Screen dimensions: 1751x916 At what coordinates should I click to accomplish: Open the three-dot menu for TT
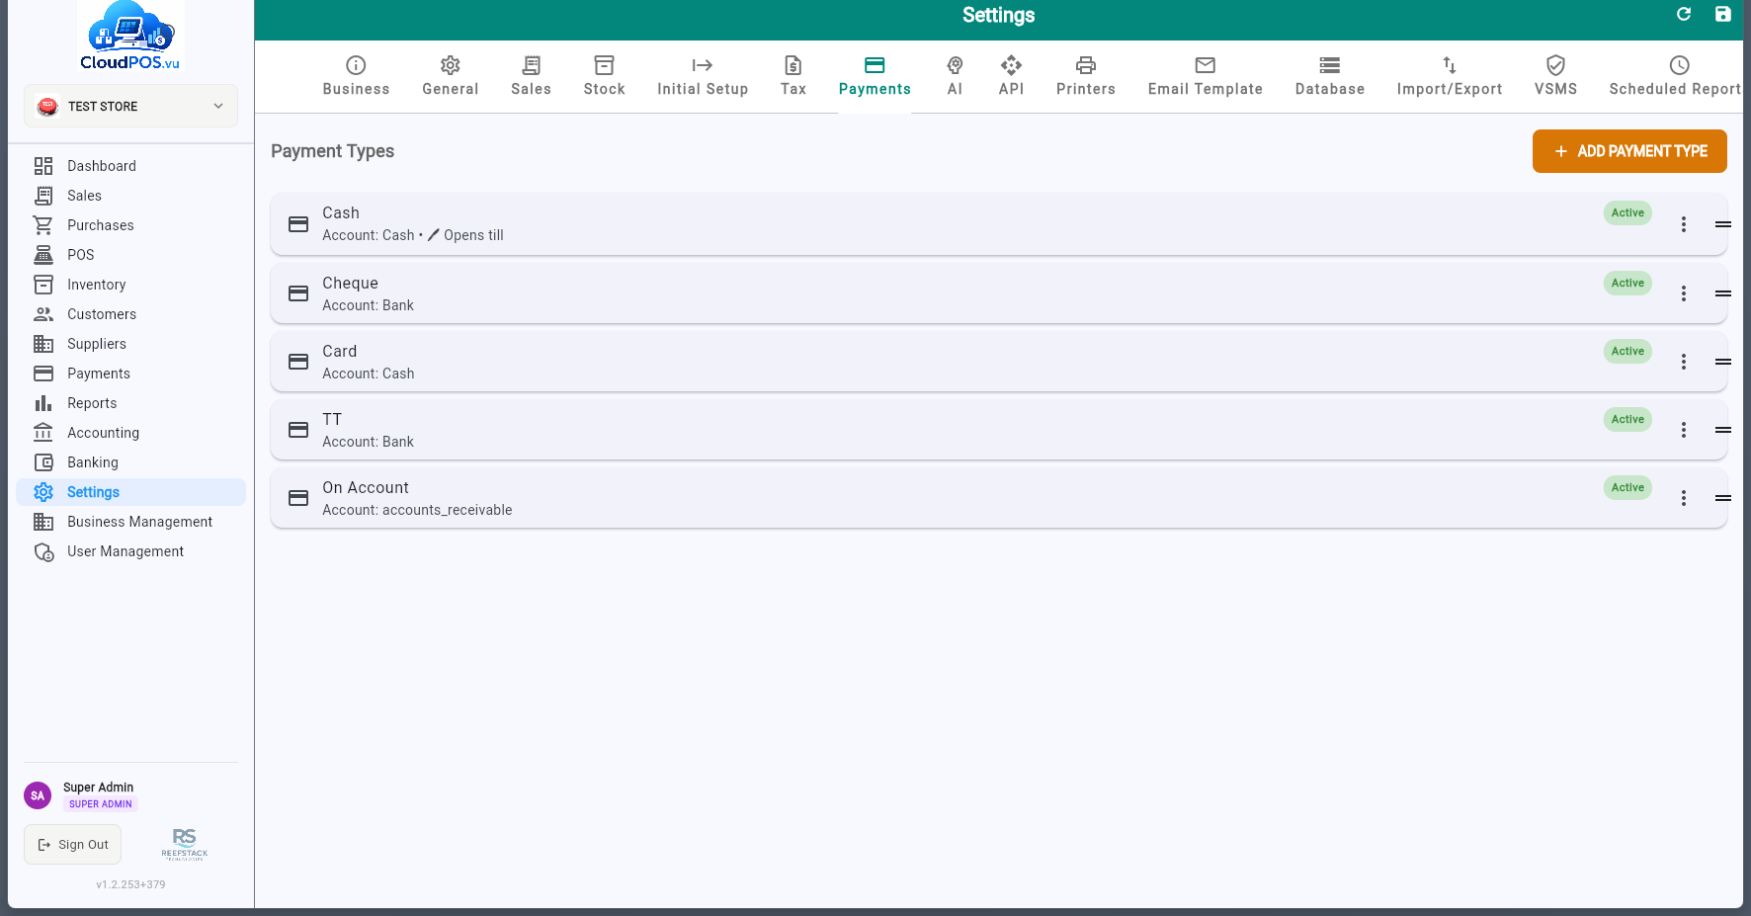click(1684, 430)
